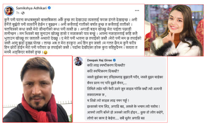
Task: Click Deepak Raj Giree's verified badge
Action: click(x=114, y=60)
